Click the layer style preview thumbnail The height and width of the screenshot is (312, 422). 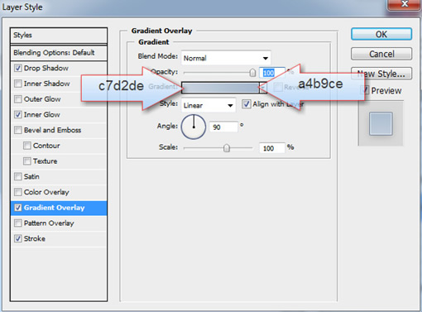click(381, 124)
